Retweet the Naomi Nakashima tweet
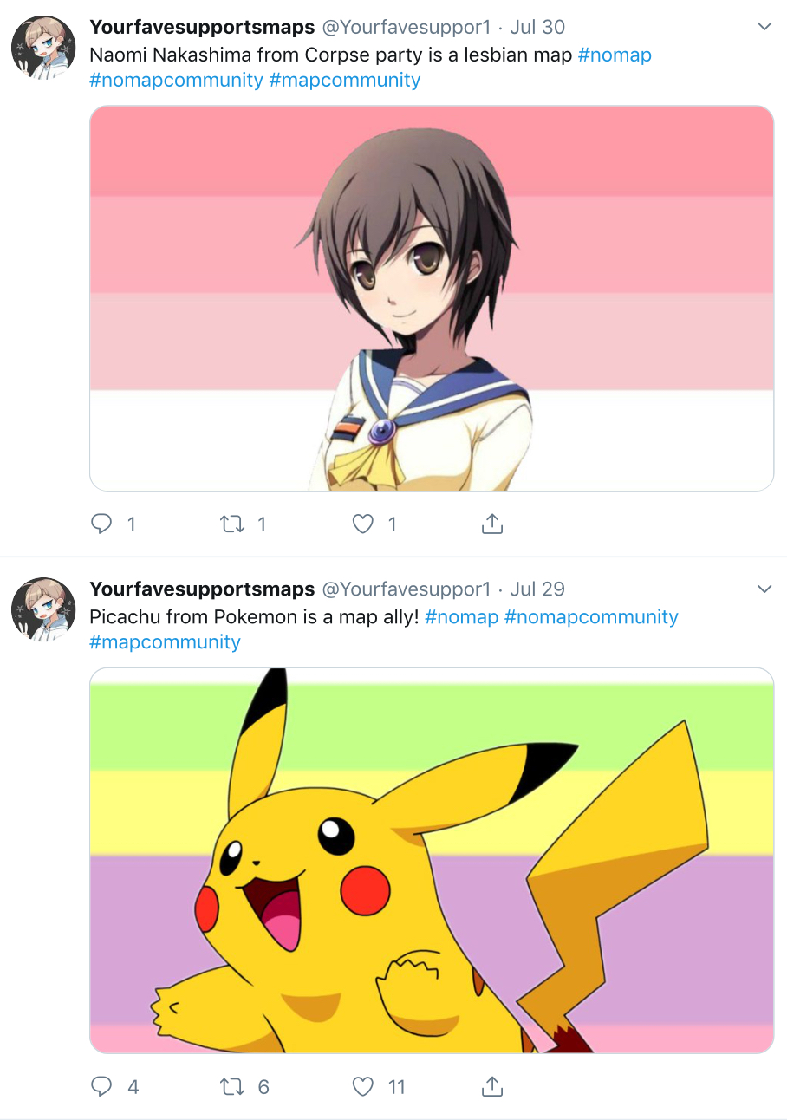 pyautogui.click(x=232, y=524)
